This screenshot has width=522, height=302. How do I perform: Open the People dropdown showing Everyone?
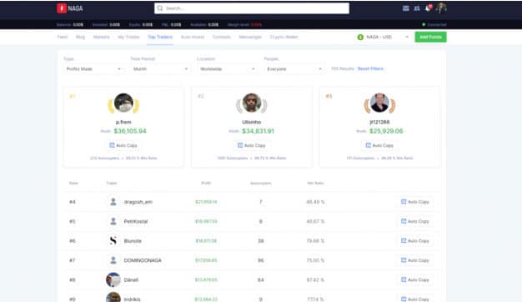coord(294,69)
